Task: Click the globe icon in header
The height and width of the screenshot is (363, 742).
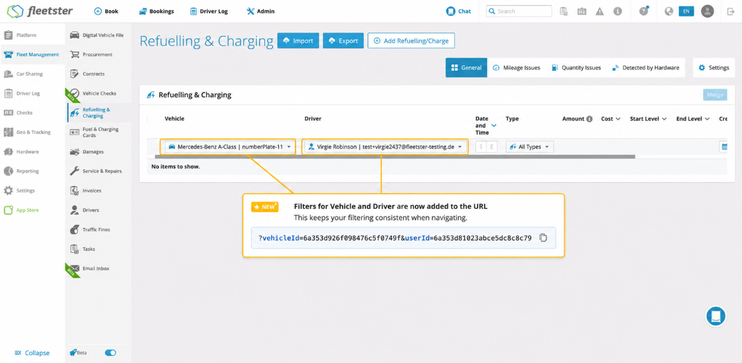Action: click(669, 11)
